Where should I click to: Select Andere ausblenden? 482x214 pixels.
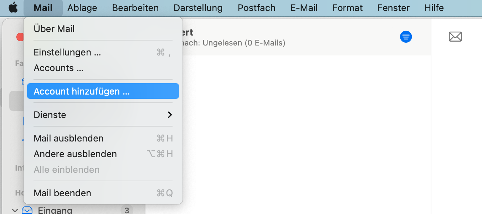coord(75,154)
